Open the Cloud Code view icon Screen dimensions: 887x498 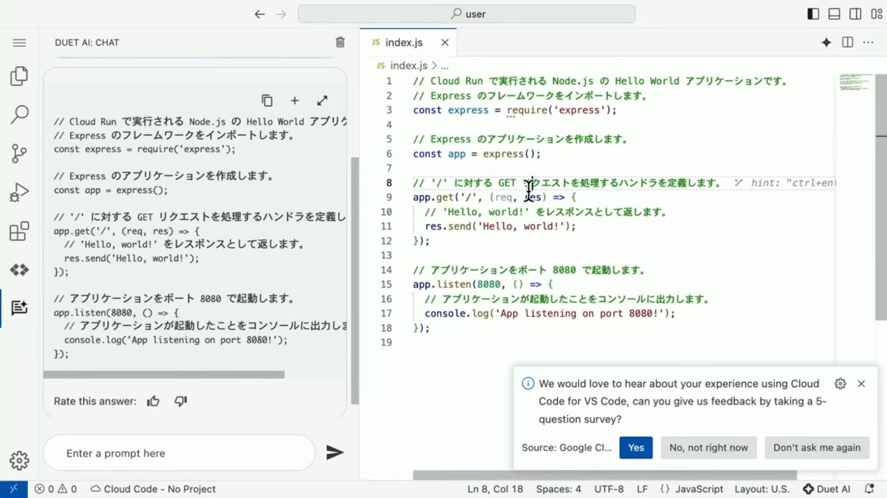coord(19,269)
